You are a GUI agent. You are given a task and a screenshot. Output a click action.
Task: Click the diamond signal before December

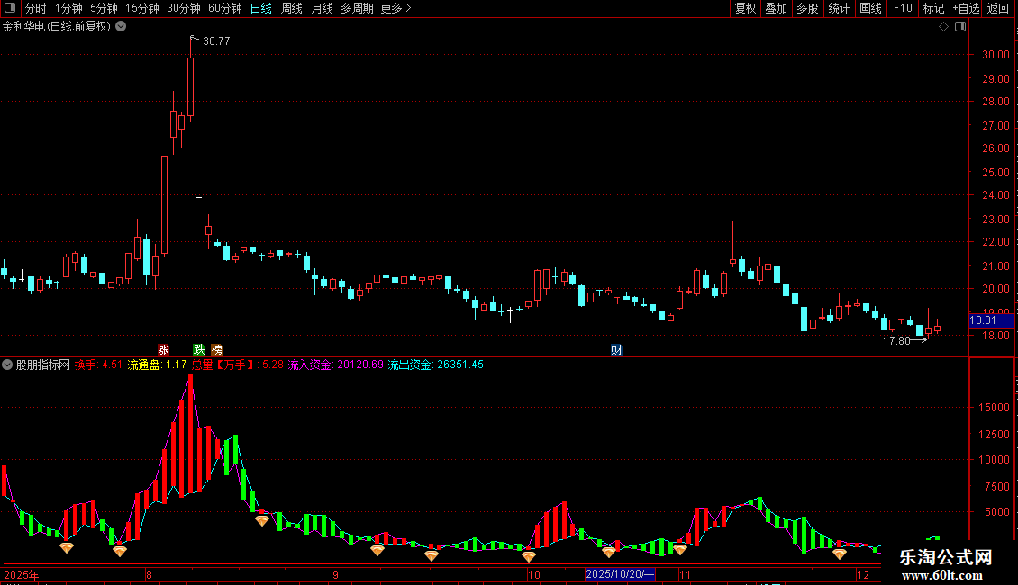(840, 553)
